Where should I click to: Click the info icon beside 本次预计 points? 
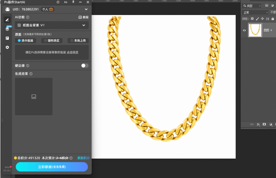[71, 158]
